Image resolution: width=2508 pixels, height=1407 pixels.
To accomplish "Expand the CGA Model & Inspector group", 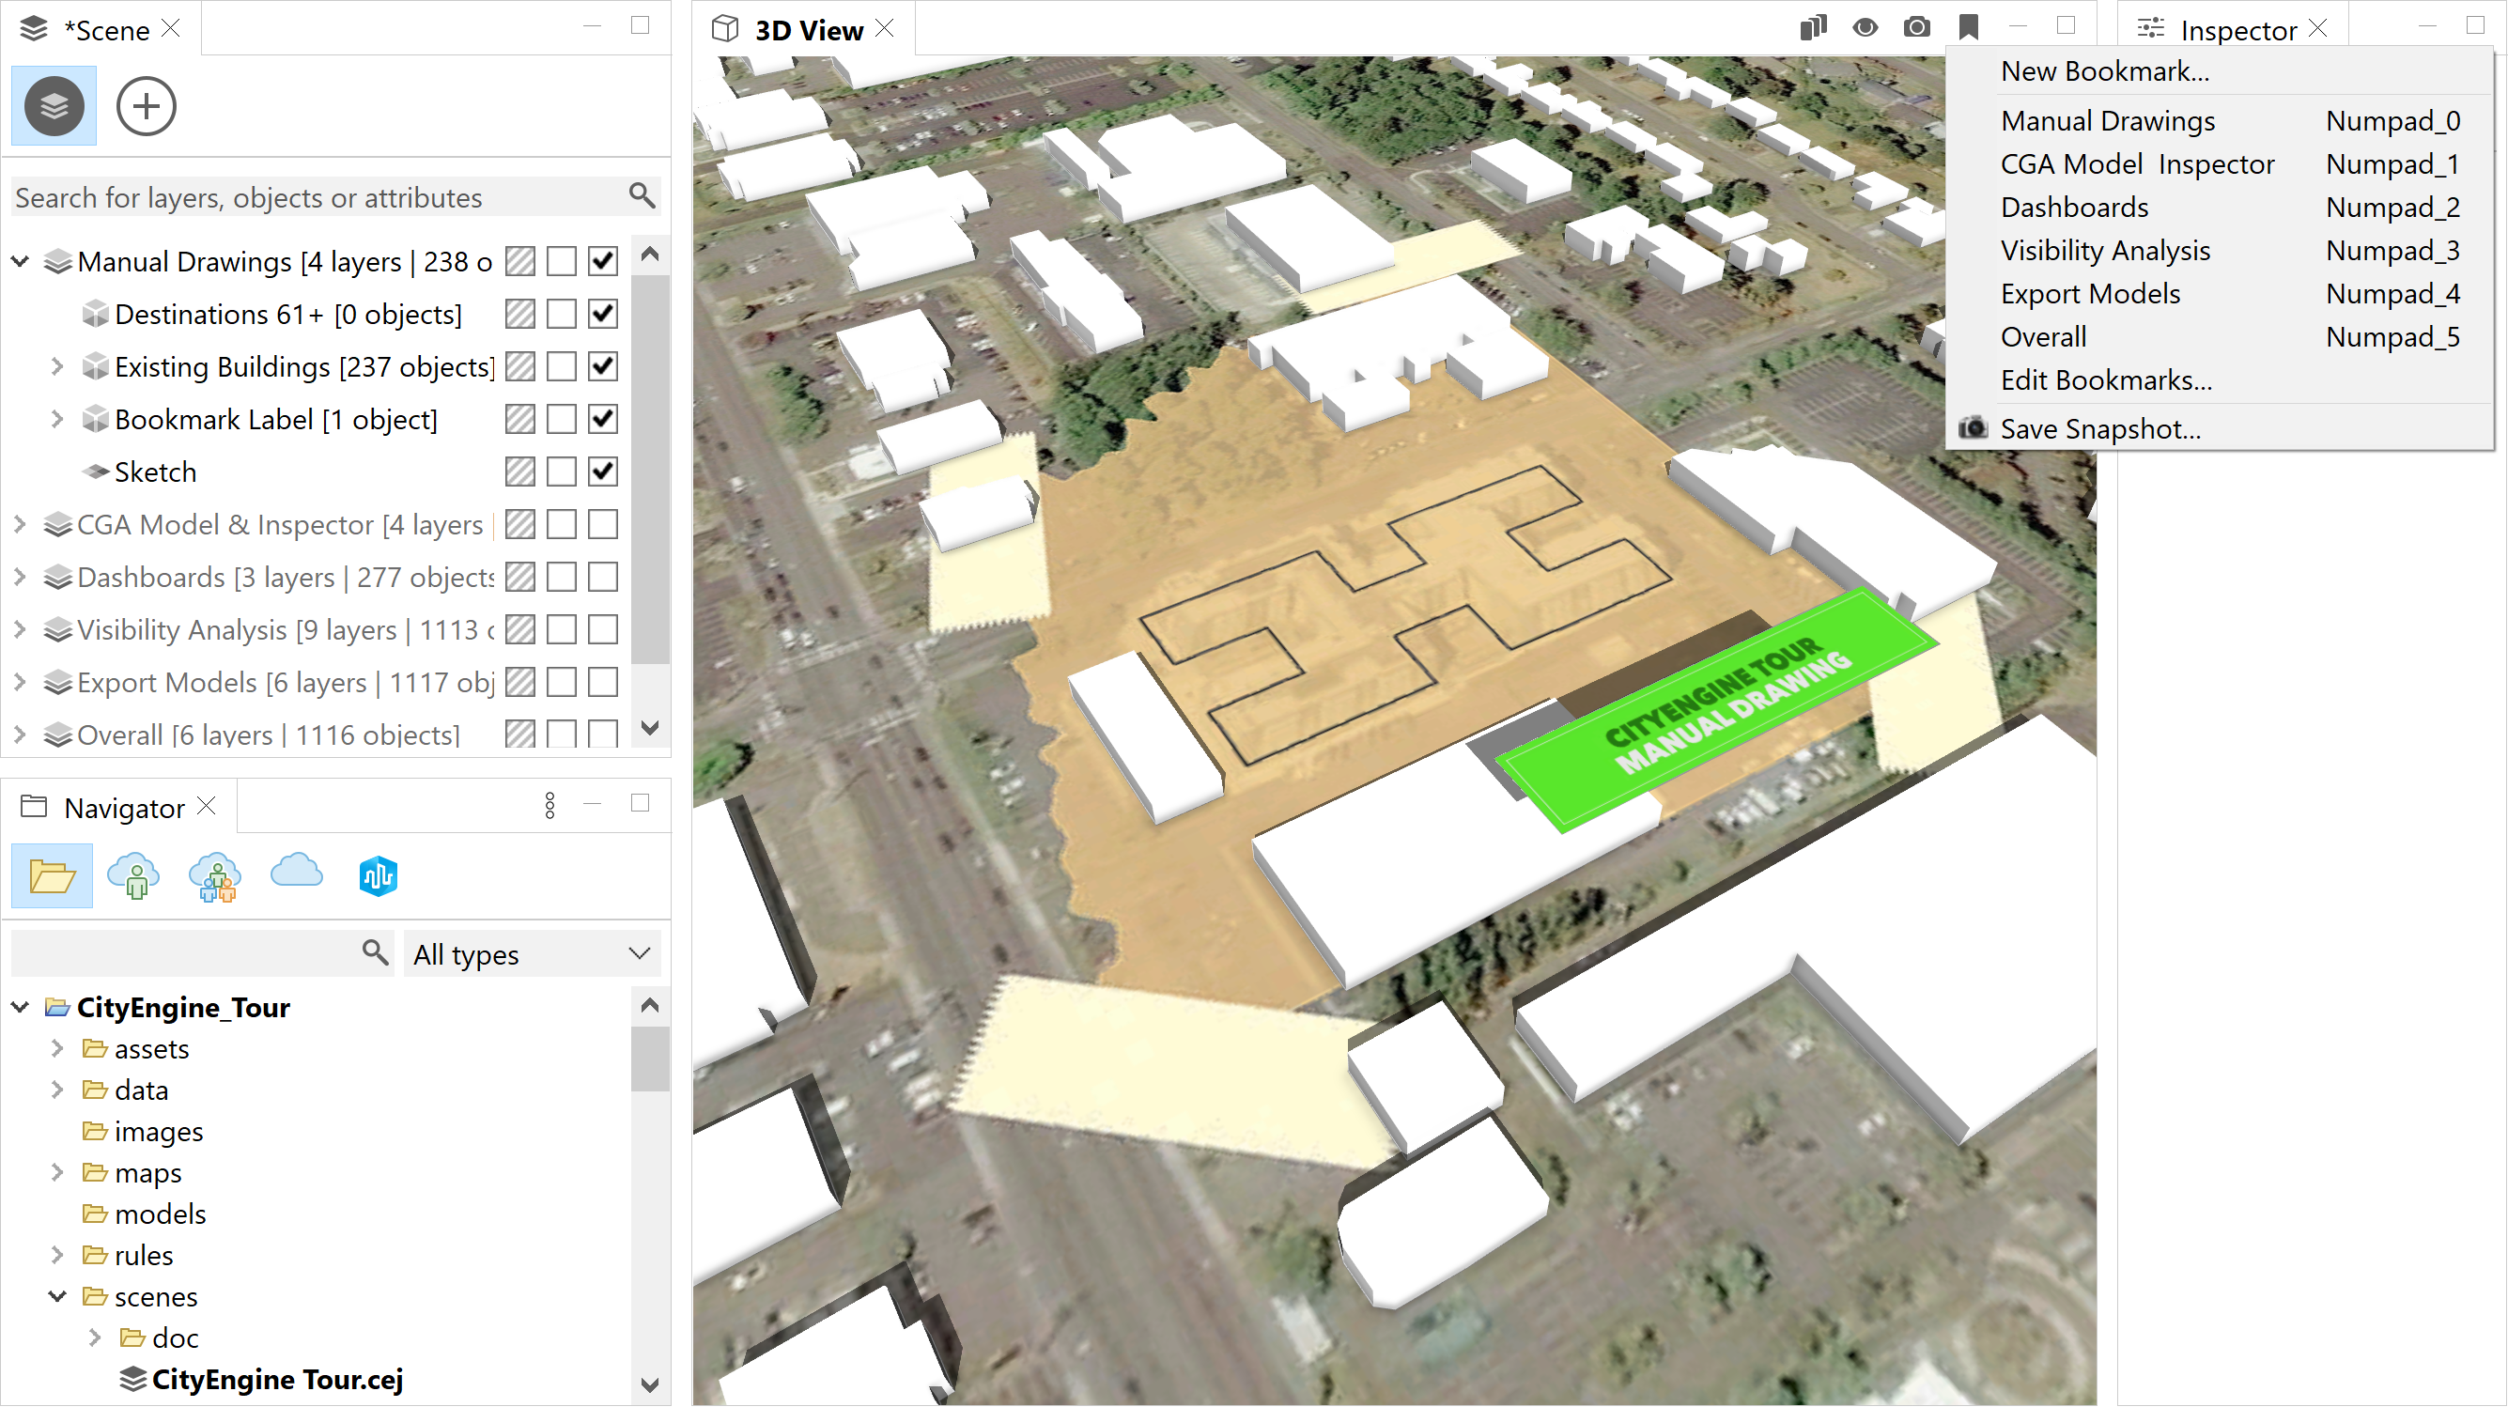I will [x=20, y=524].
